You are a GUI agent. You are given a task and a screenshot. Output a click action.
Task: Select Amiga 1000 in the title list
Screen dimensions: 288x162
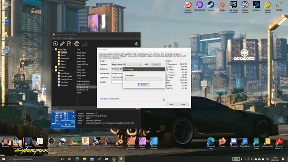click(81, 53)
